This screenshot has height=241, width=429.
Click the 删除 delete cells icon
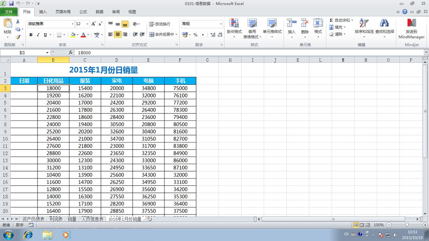click(x=305, y=23)
